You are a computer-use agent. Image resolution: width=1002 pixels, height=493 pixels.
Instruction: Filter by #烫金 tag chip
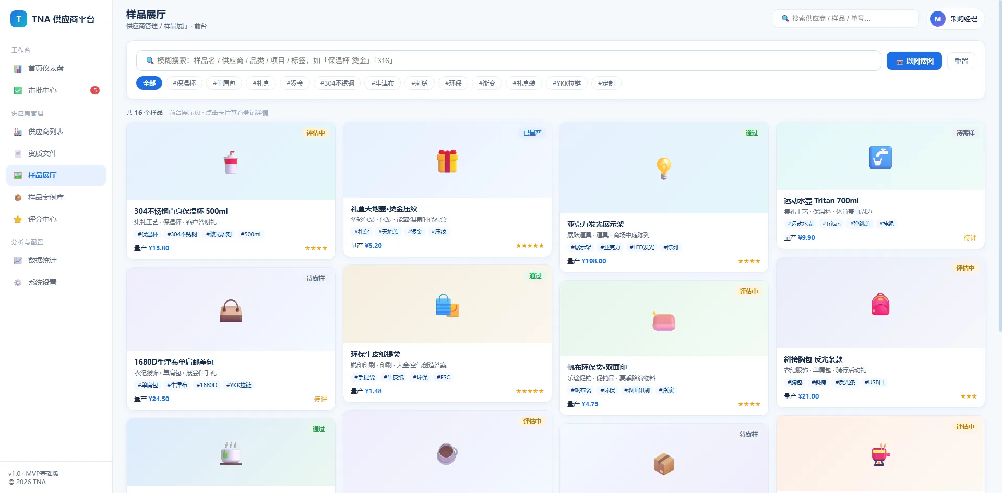(x=295, y=83)
